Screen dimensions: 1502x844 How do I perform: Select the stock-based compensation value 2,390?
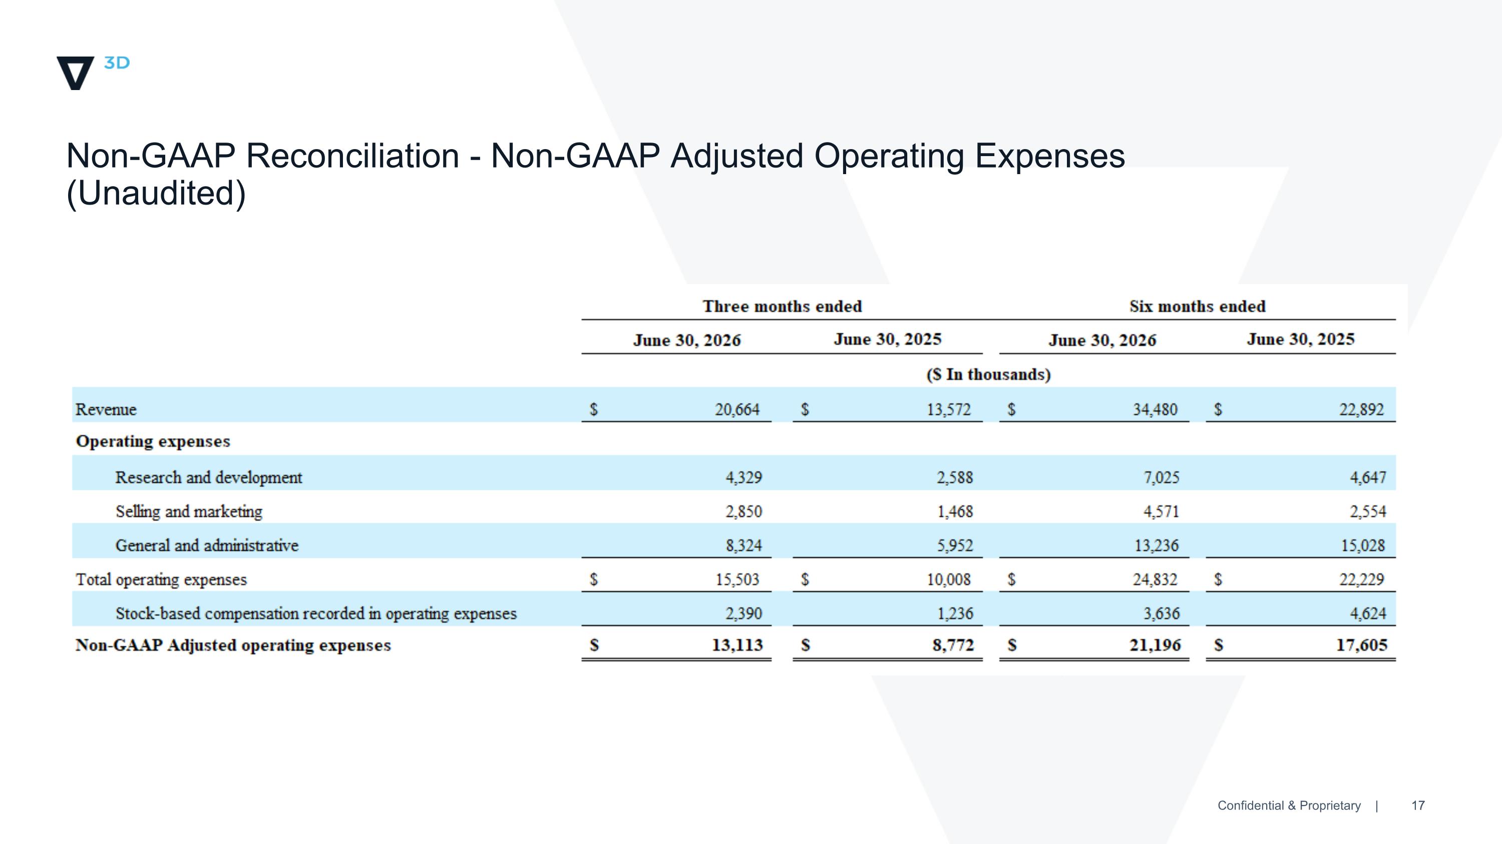[743, 613]
